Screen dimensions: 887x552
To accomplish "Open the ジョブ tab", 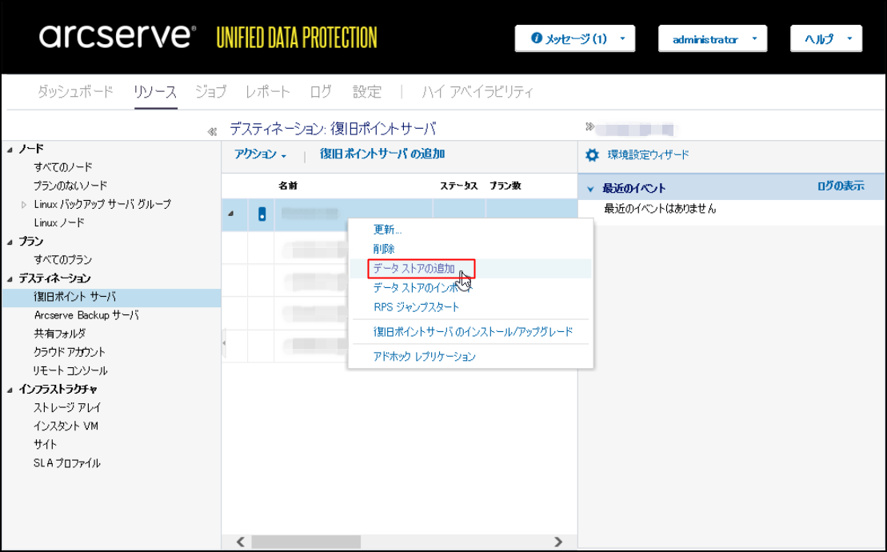I will 210,91.
